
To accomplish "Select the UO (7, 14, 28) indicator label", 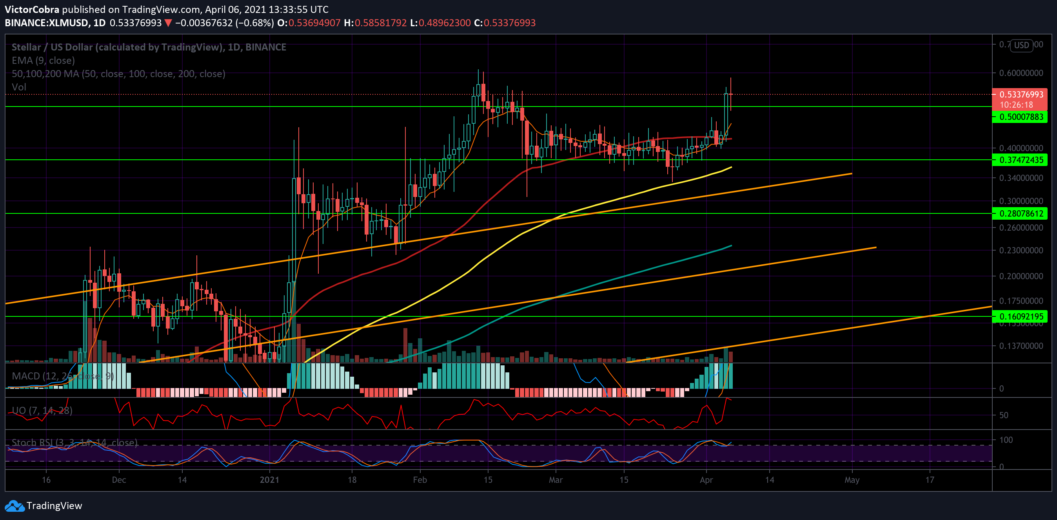I will [x=42, y=411].
